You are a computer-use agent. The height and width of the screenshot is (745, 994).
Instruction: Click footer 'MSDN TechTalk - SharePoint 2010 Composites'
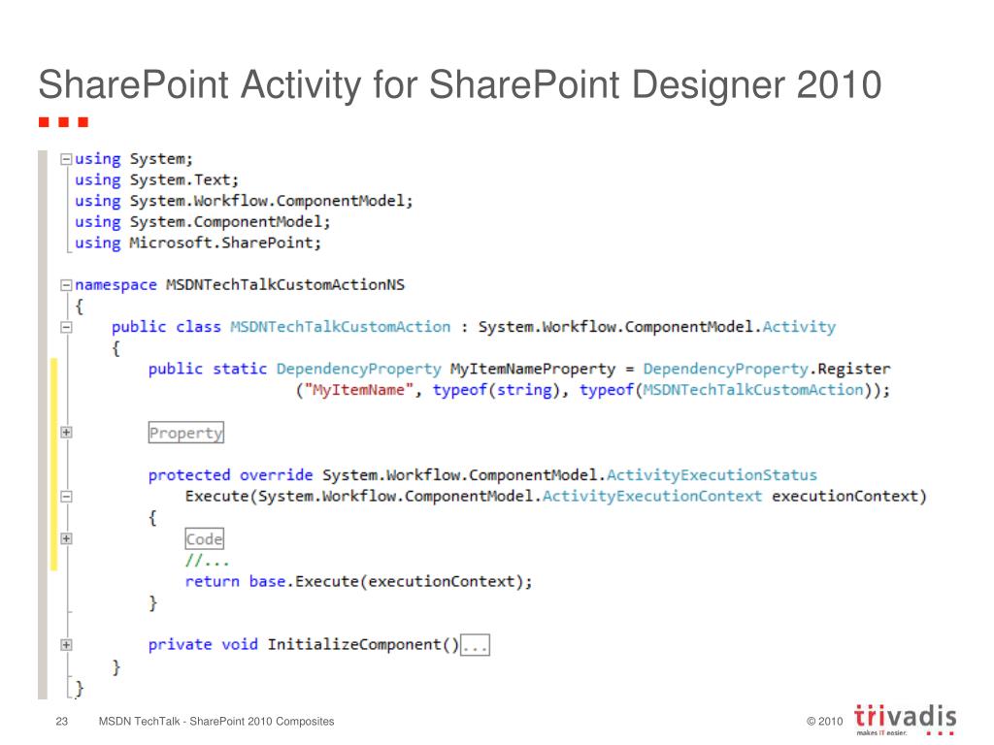216,721
